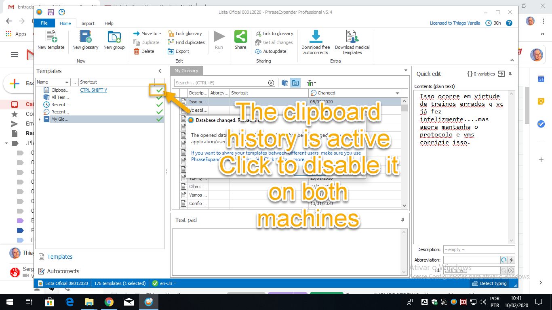Sort templates by the Name column header
Screen dimensions: 552x310
[x=53, y=82]
